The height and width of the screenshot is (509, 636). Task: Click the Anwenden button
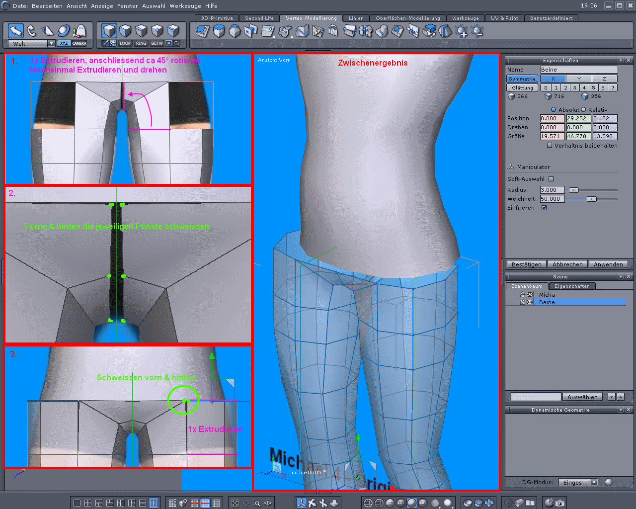[608, 264]
